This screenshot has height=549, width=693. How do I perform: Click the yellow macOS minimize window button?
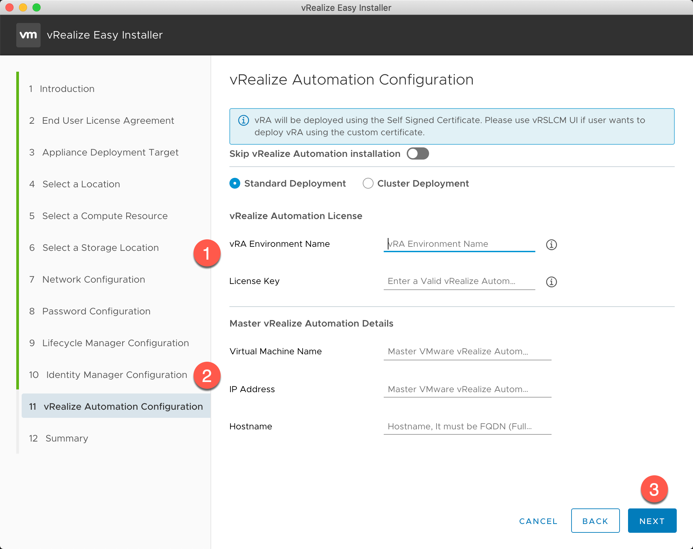pyautogui.click(x=23, y=7)
